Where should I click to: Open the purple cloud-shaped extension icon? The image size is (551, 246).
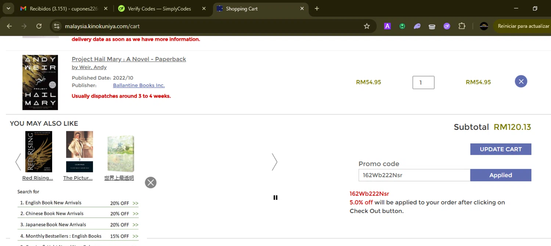coord(417,26)
